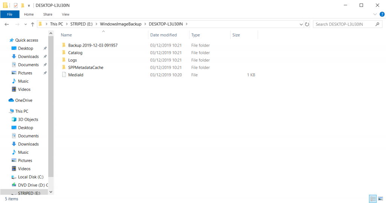Viewport: 386px width, 203px height.
Task: Sort by the Type column header
Action: pos(210,35)
